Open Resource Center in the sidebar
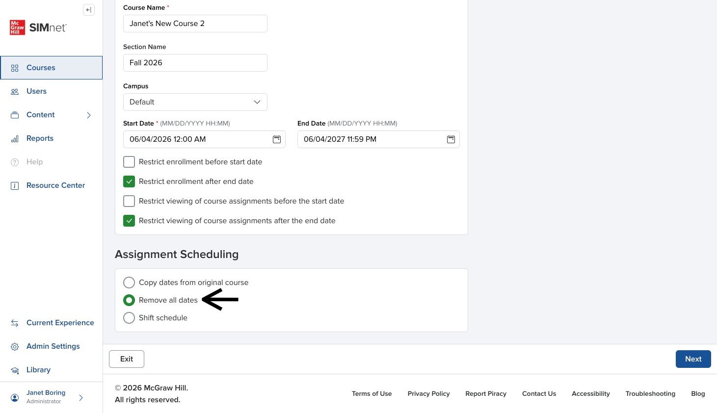The width and height of the screenshot is (717, 413). pyautogui.click(x=52, y=185)
